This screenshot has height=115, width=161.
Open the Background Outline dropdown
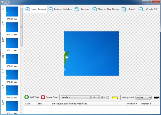pos(143,98)
